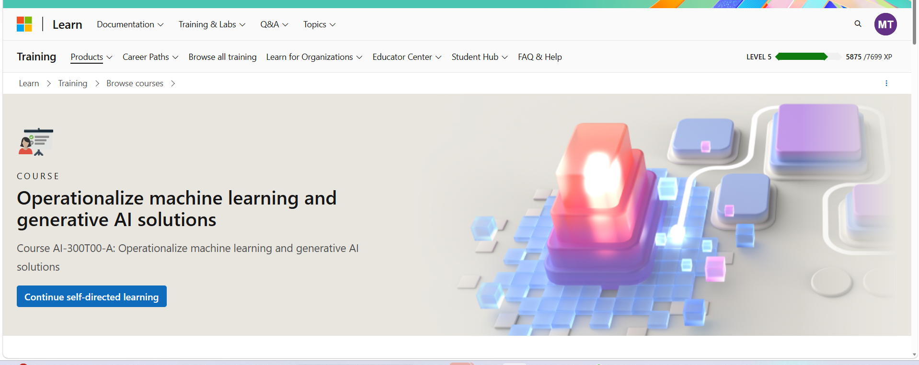This screenshot has width=919, height=365.
Task: Open the three-dot more actions menu
Action: pos(886,83)
